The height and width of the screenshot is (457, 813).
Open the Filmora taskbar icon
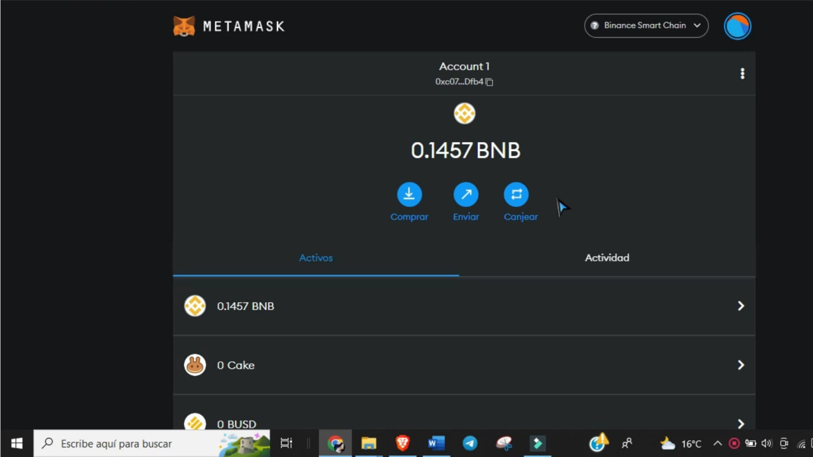pos(537,444)
